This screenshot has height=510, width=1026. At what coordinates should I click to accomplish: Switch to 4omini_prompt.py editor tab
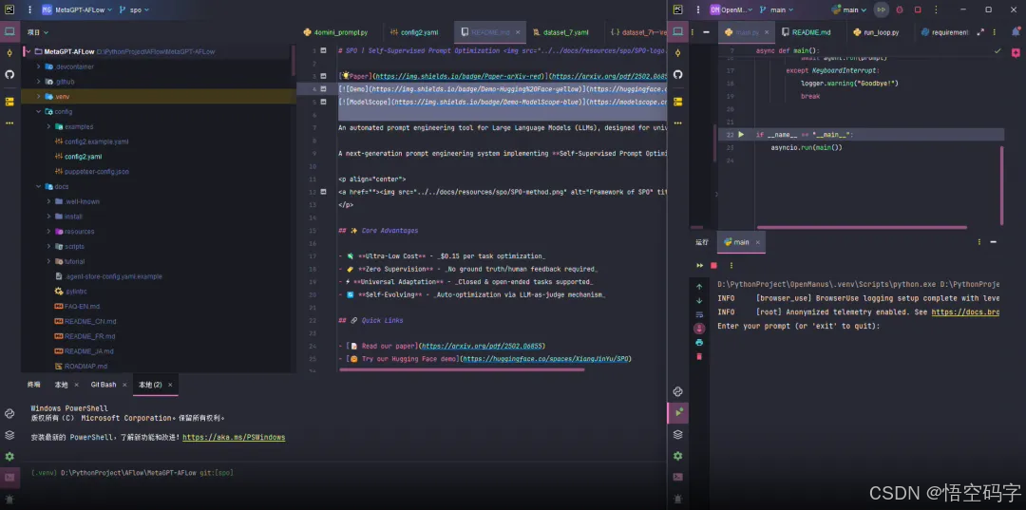[x=335, y=32]
